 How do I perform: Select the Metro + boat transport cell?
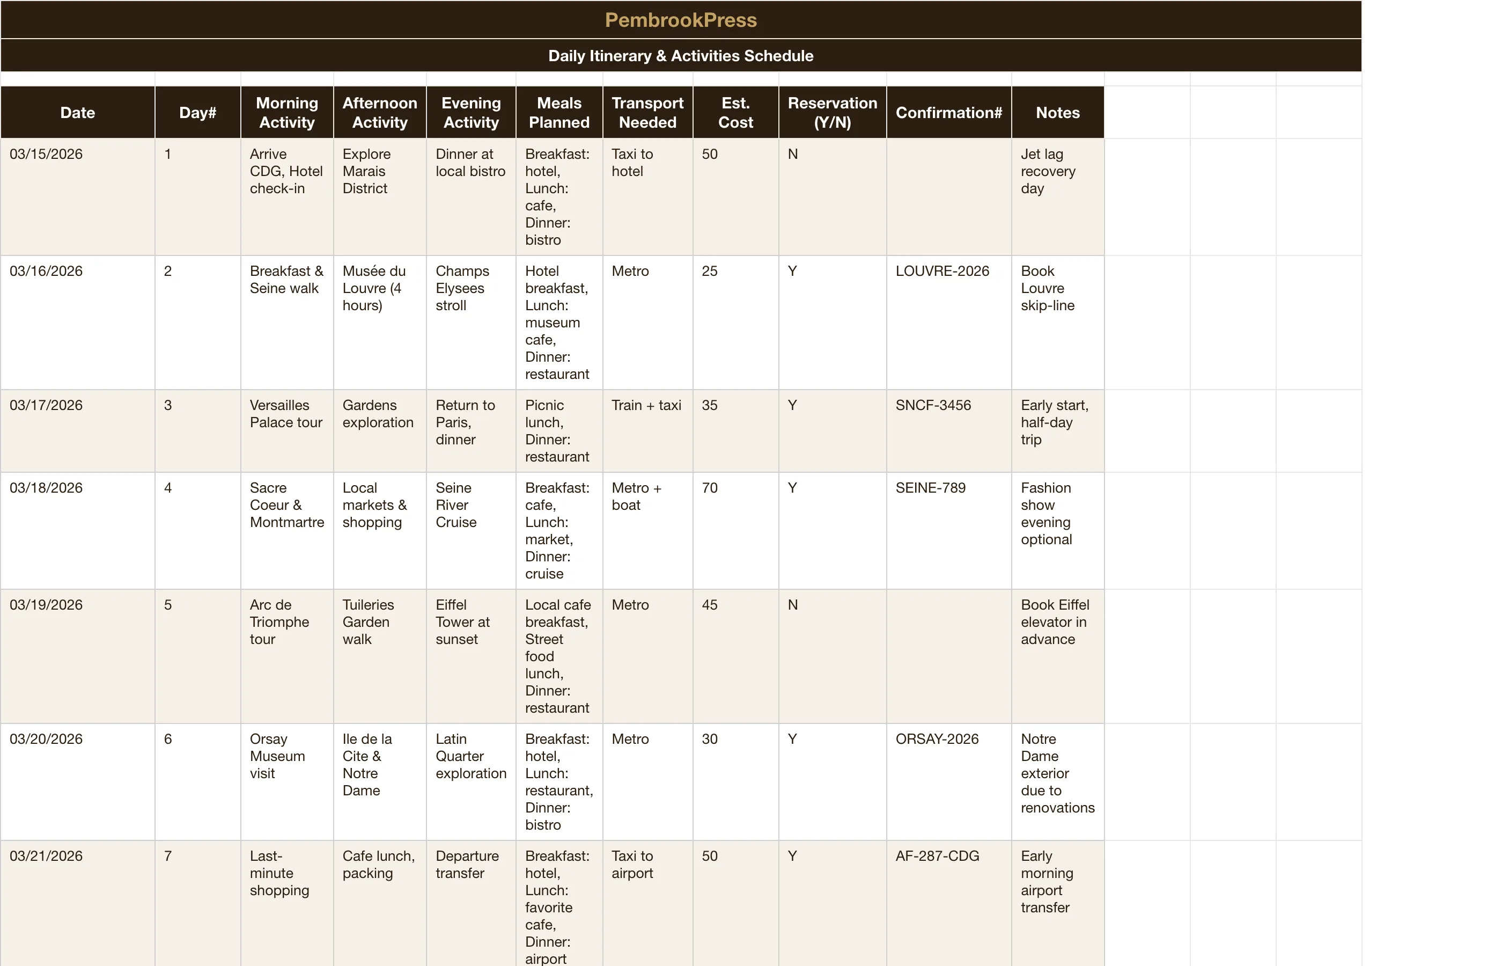pyautogui.click(x=647, y=531)
